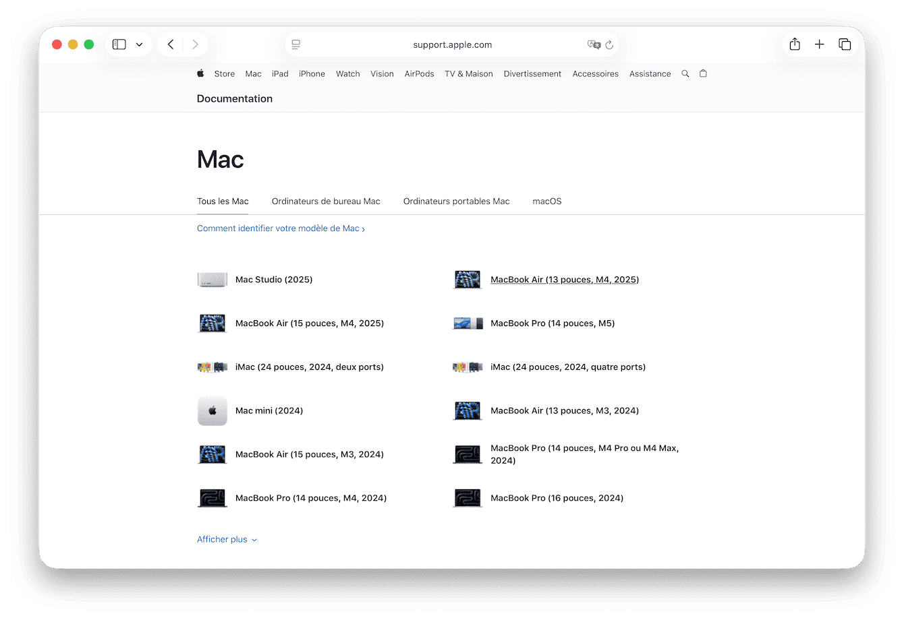Click the Apple logo in navigation bar
The image size is (904, 620).
pos(200,73)
